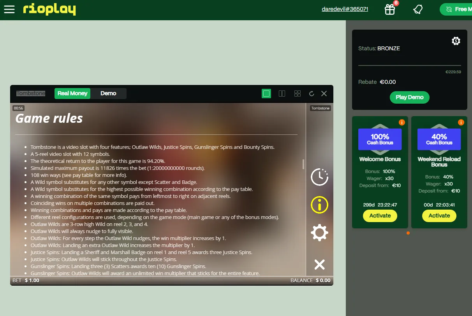Click the 108 win ways rule line
Screen dimensions: 472x316
pyautogui.click(x=79, y=175)
